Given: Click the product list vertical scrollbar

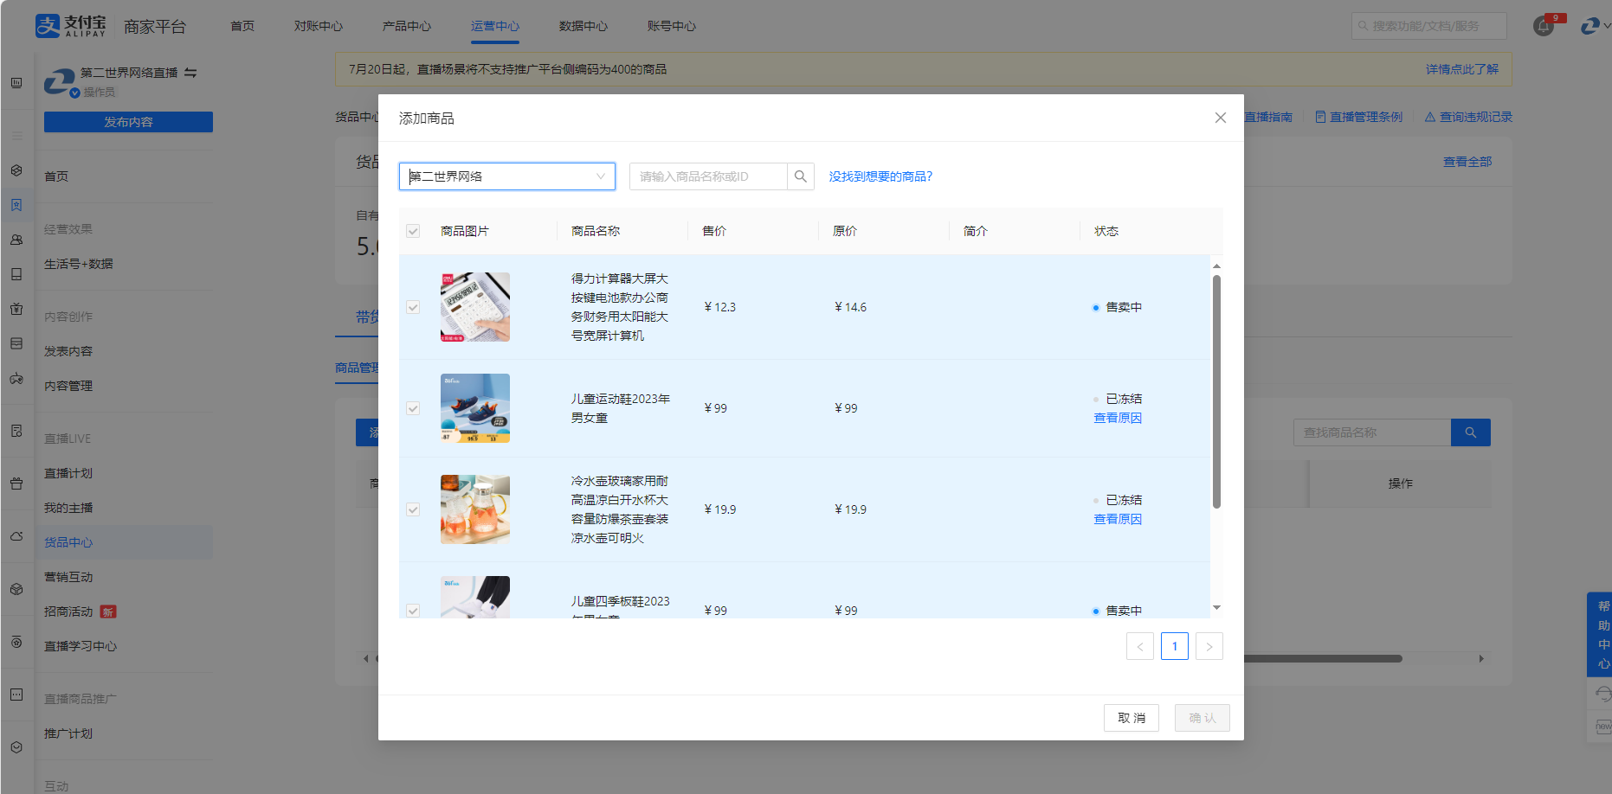Looking at the screenshot, I should click(x=1216, y=392).
